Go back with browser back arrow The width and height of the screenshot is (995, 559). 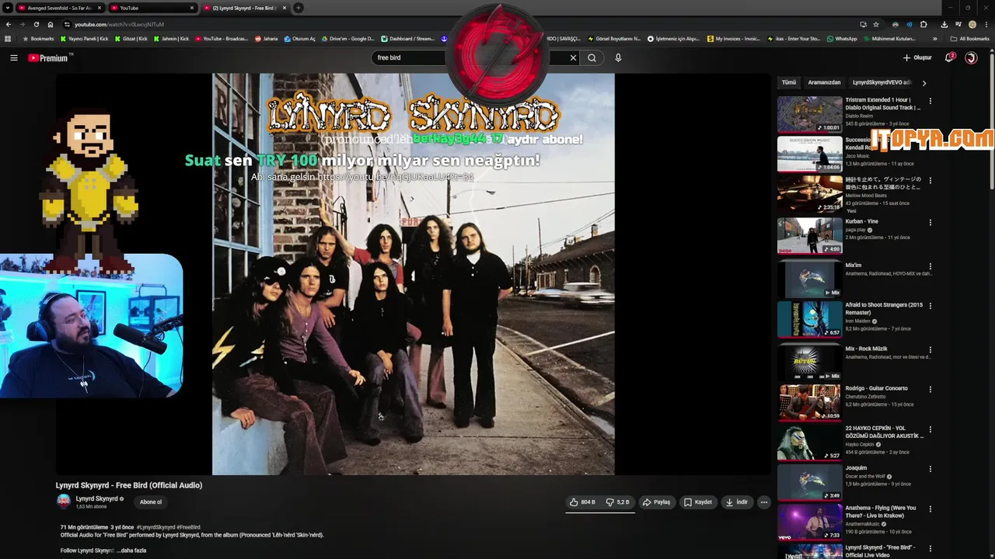tap(9, 24)
